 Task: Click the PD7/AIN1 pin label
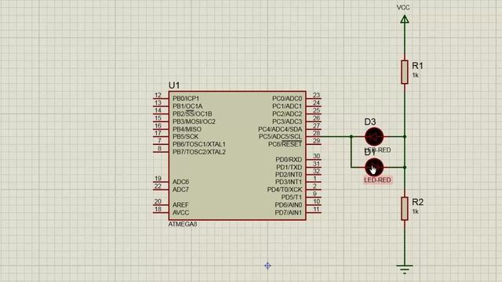tap(288, 212)
